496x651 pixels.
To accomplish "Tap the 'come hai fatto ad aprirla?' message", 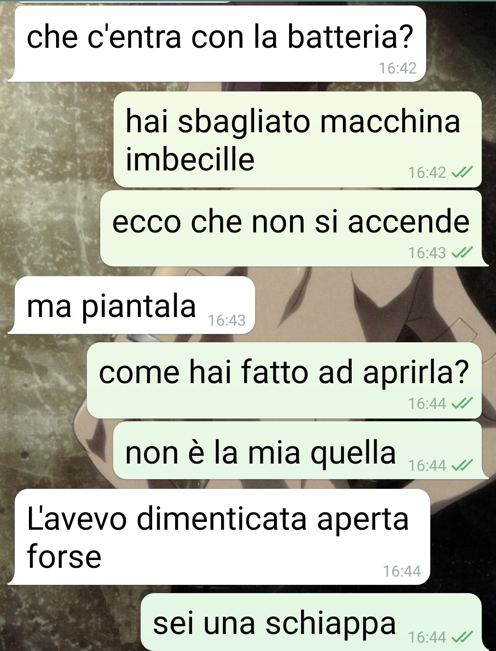I will [x=284, y=380].
